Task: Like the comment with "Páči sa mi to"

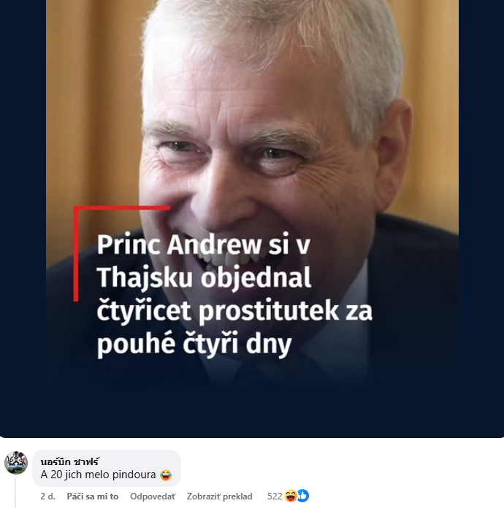Action: point(93,496)
